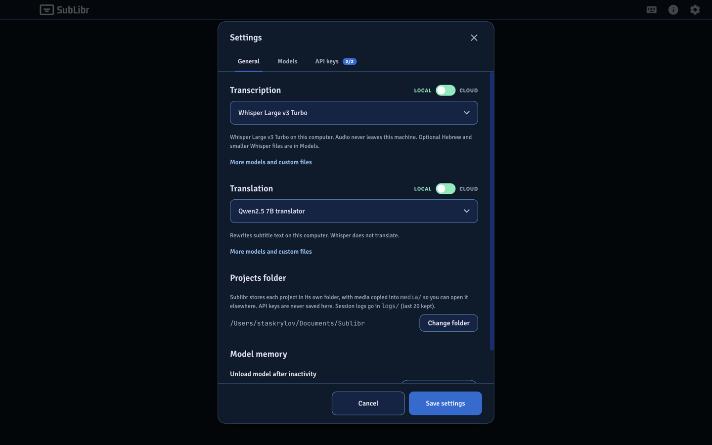Click the Model memory heading
Viewport: 712px width, 445px height.
(x=258, y=354)
